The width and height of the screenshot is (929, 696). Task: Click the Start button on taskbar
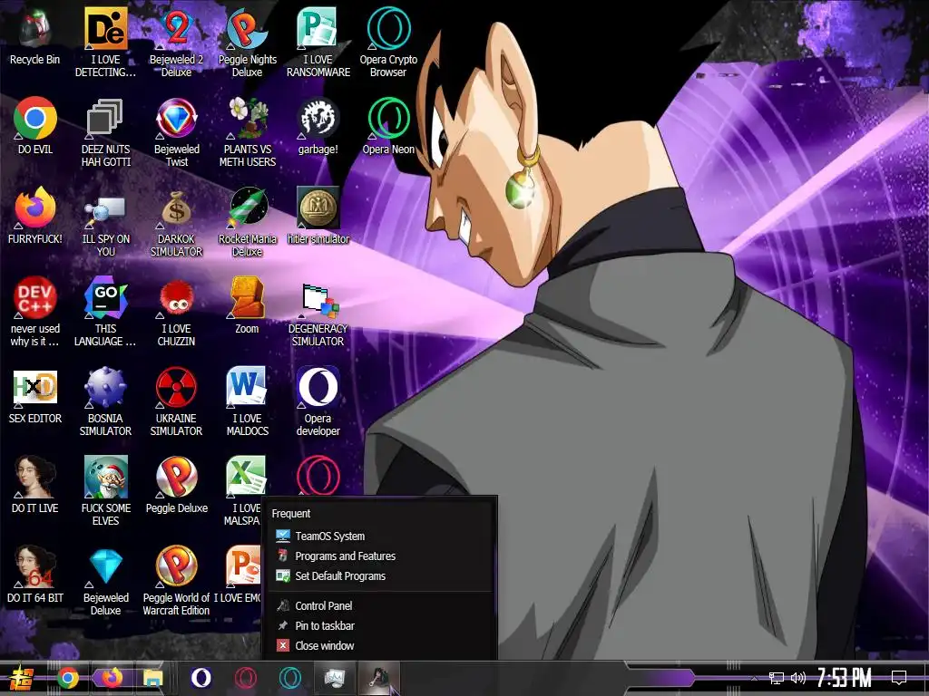[x=21, y=678]
